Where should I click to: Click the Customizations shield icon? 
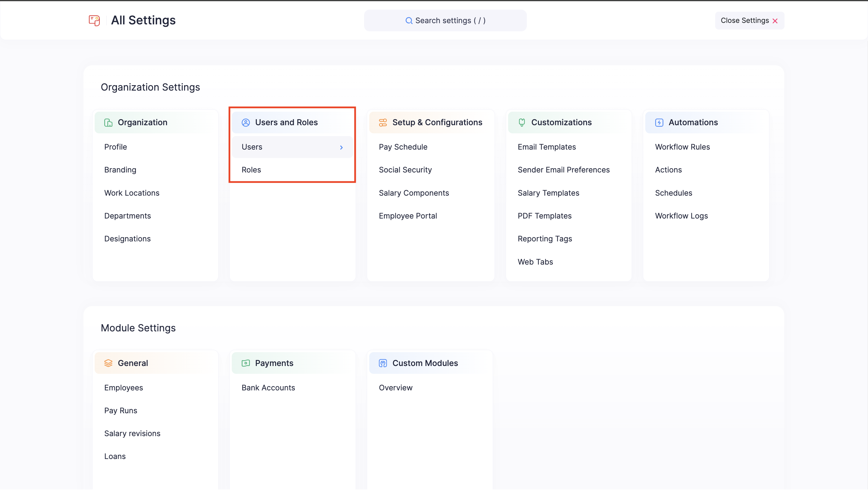coord(522,122)
